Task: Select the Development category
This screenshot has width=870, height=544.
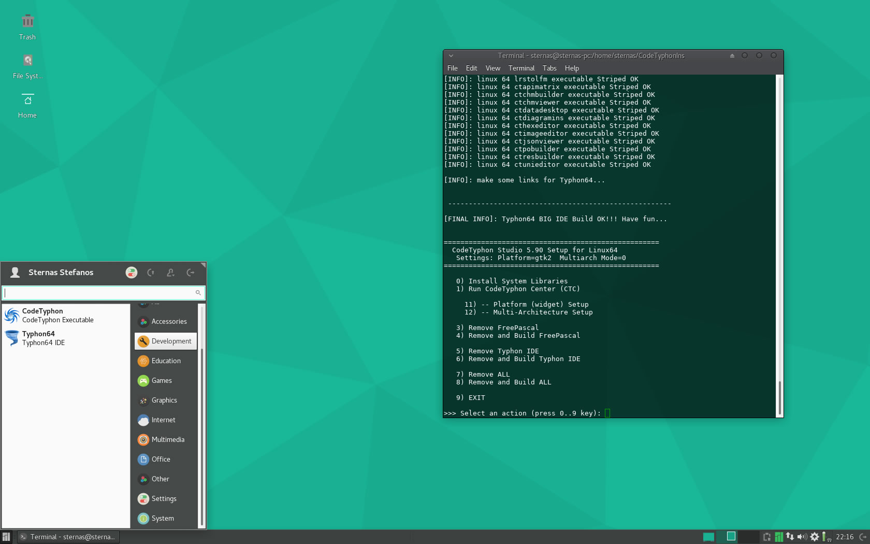Action: click(x=166, y=341)
